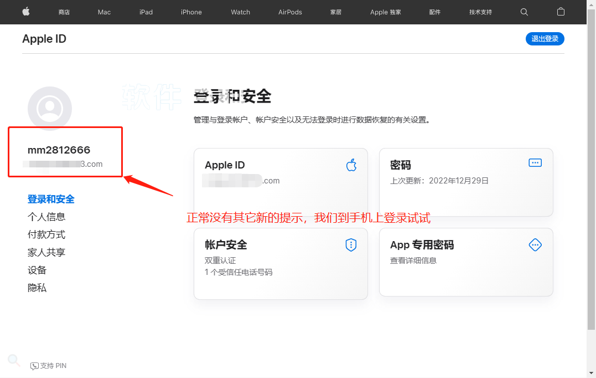Open 付款方式 in the sidebar
This screenshot has height=378, width=596.
(46, 234)
